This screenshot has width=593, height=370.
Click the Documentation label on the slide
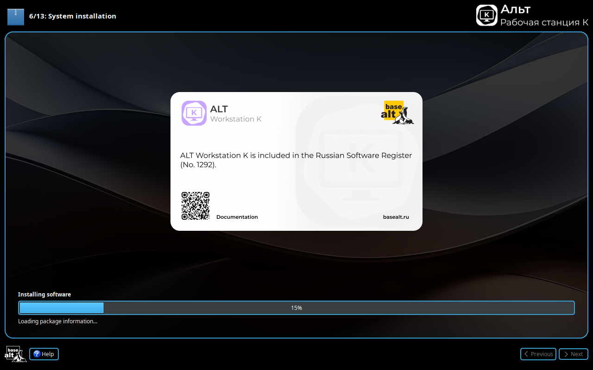click(x=237, y=217)
